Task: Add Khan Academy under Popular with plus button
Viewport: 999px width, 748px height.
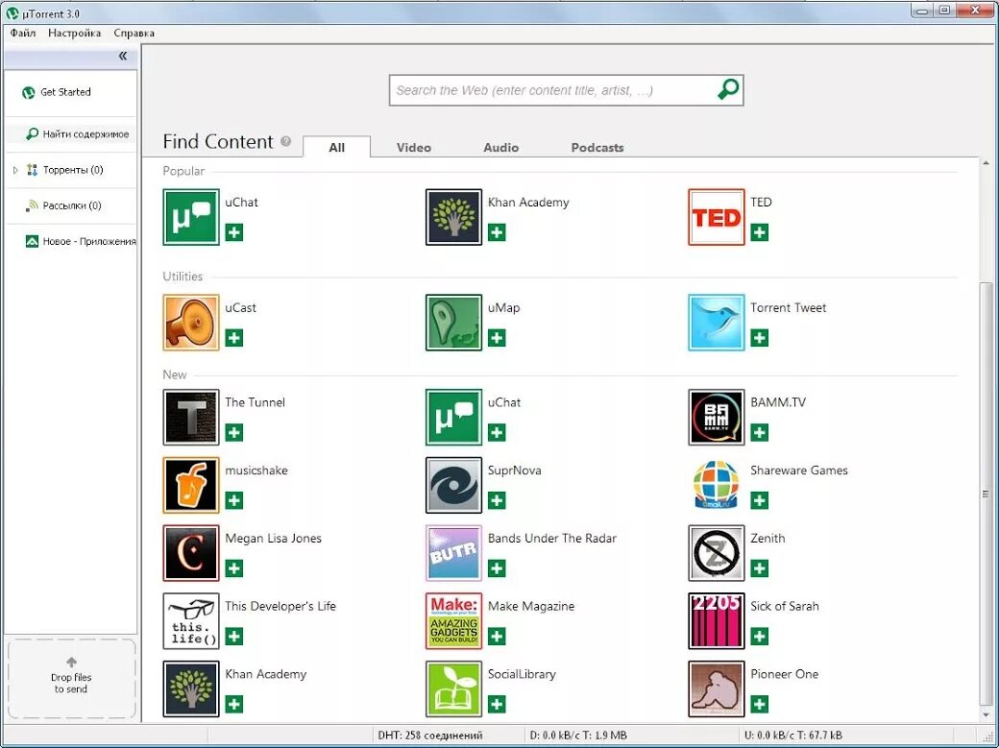Action: click(497, 232)
